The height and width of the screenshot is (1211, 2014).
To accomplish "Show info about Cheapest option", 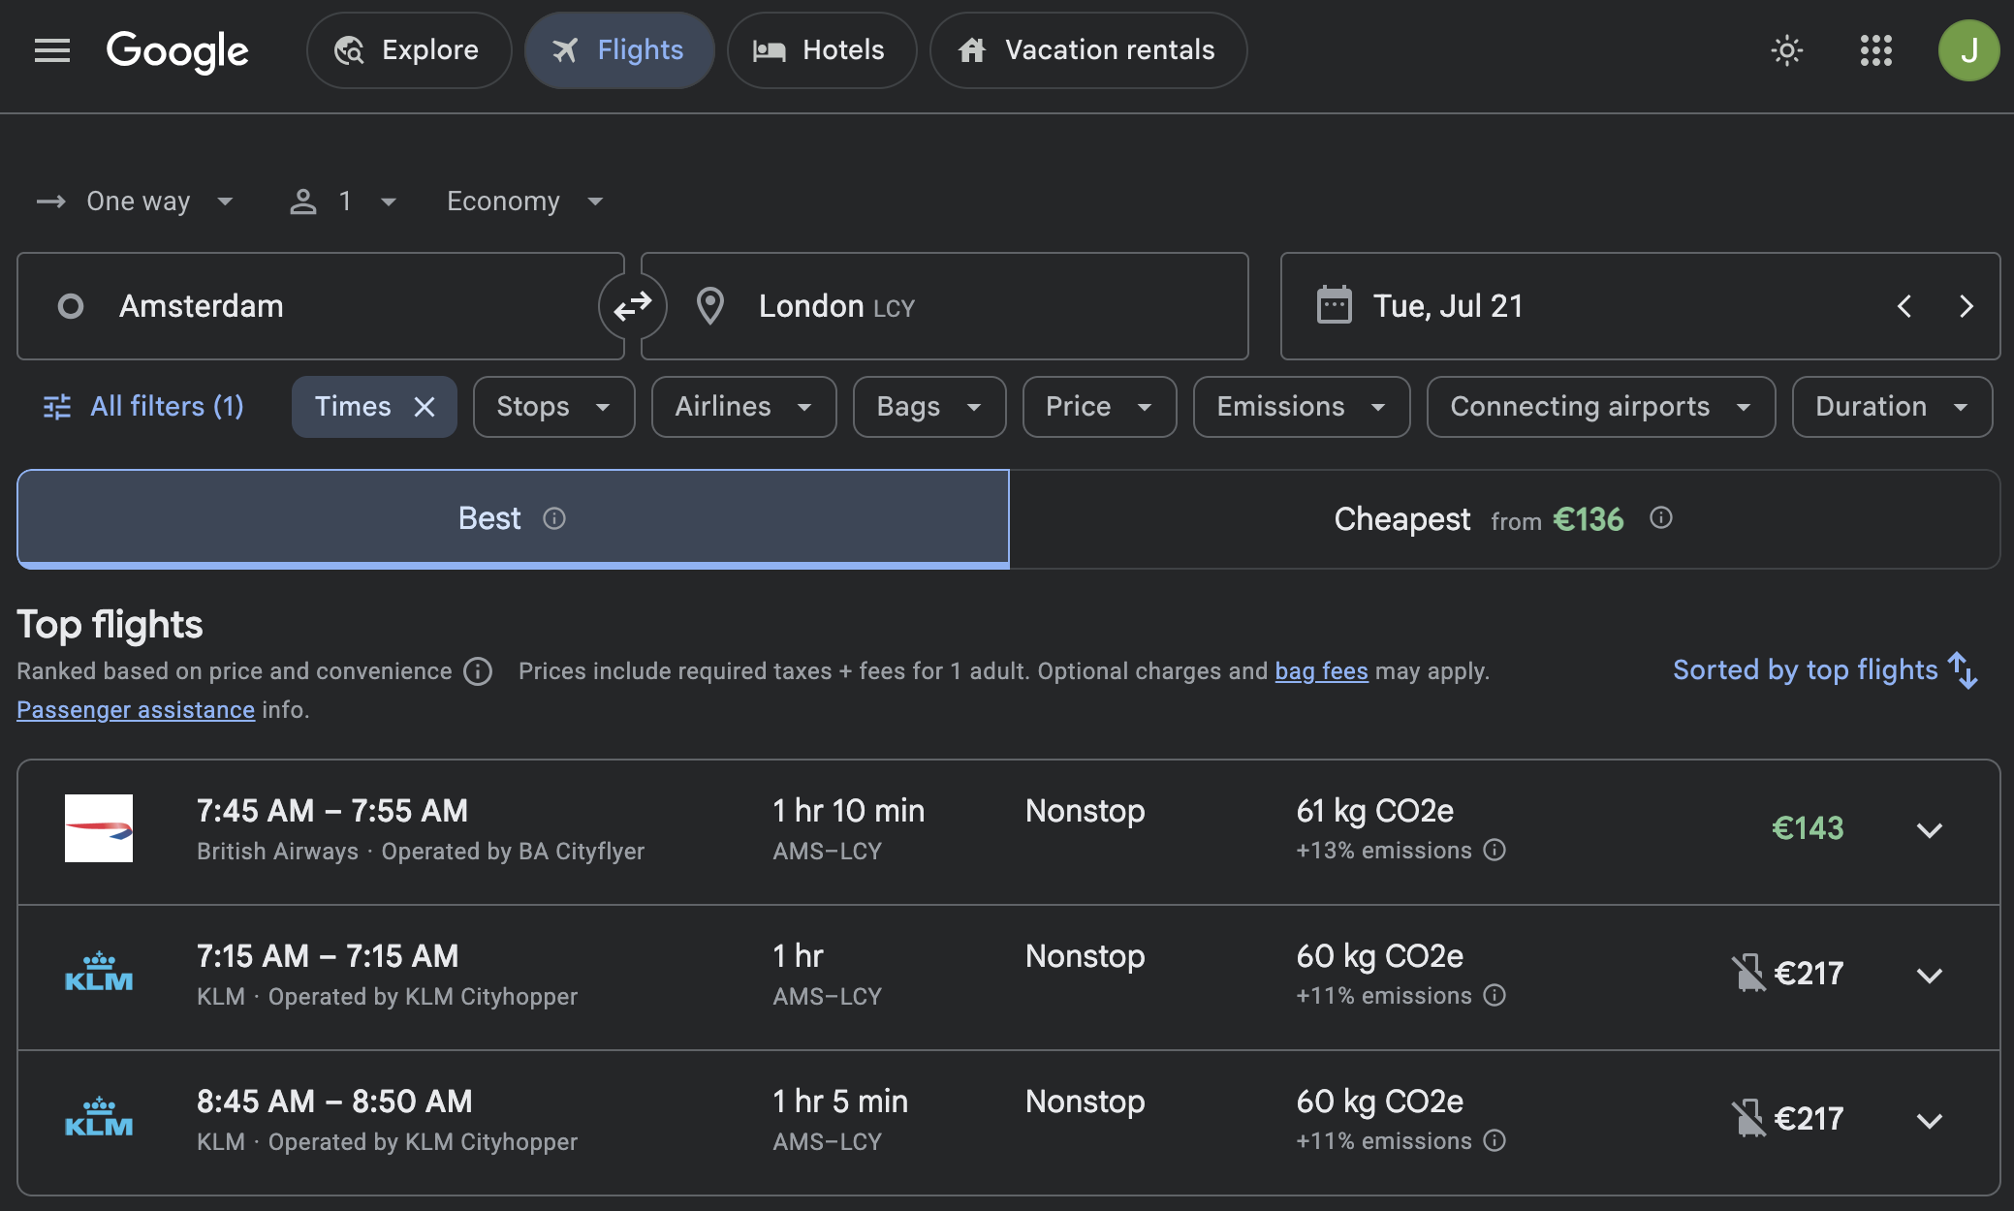I will [1661, 518].
